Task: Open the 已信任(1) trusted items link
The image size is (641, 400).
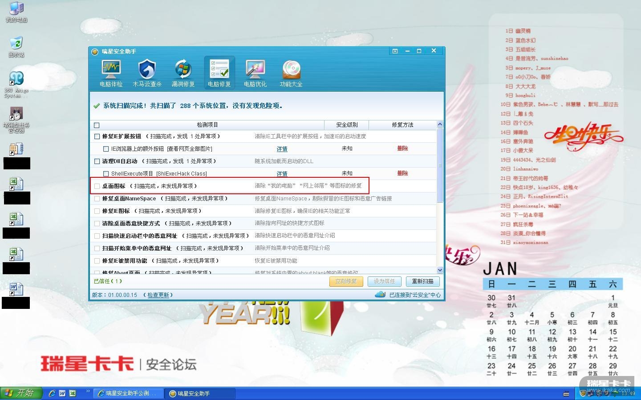Action: coord(108,281)
